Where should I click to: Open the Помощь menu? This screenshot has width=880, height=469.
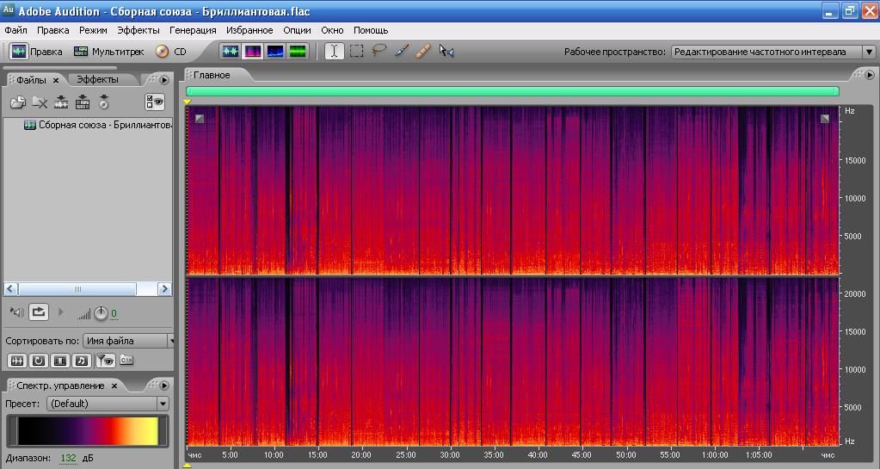[x=371, y=30]
